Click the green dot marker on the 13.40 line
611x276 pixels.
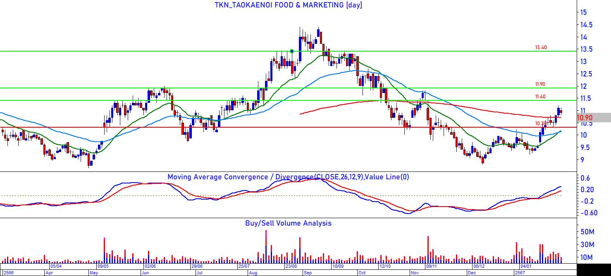coord(292,51)
